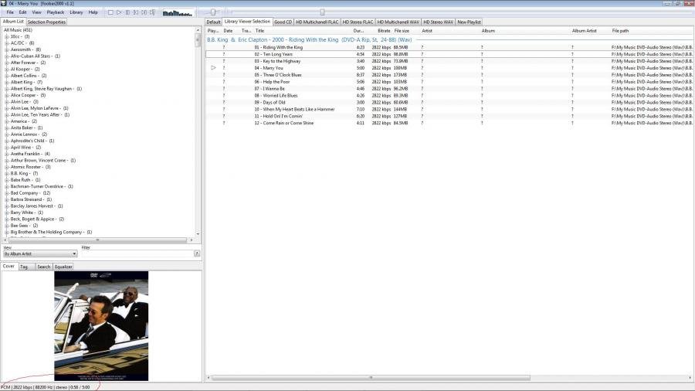Screen dimensions: 695x391
Task: Expand the Alice Cooper artist node
Action: (7, 95)
